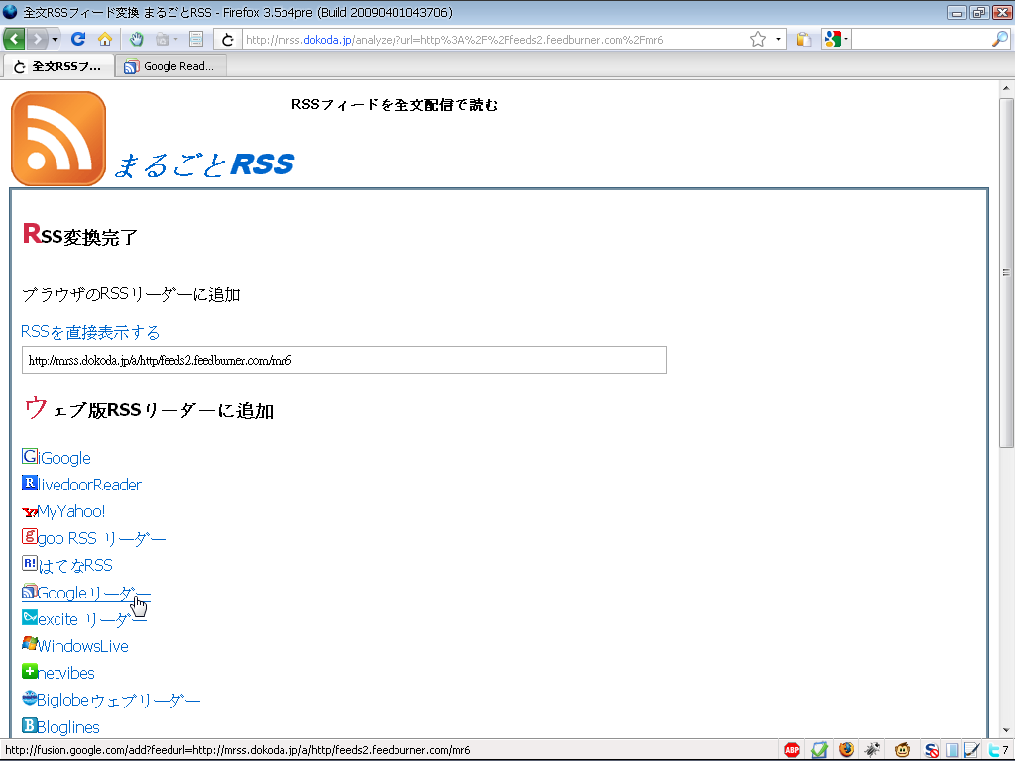Open the back/forward history dropdown arrow
Viewport: 1015px width, 761px height.
pos(56,40)
